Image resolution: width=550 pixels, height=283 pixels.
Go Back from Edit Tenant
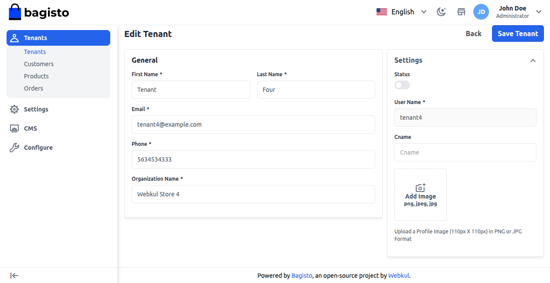pos(473,34)
